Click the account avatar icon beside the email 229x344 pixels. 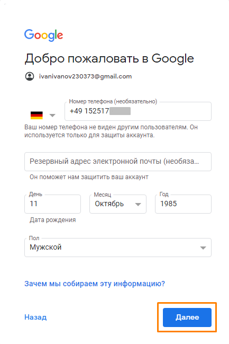click(30, 76)
